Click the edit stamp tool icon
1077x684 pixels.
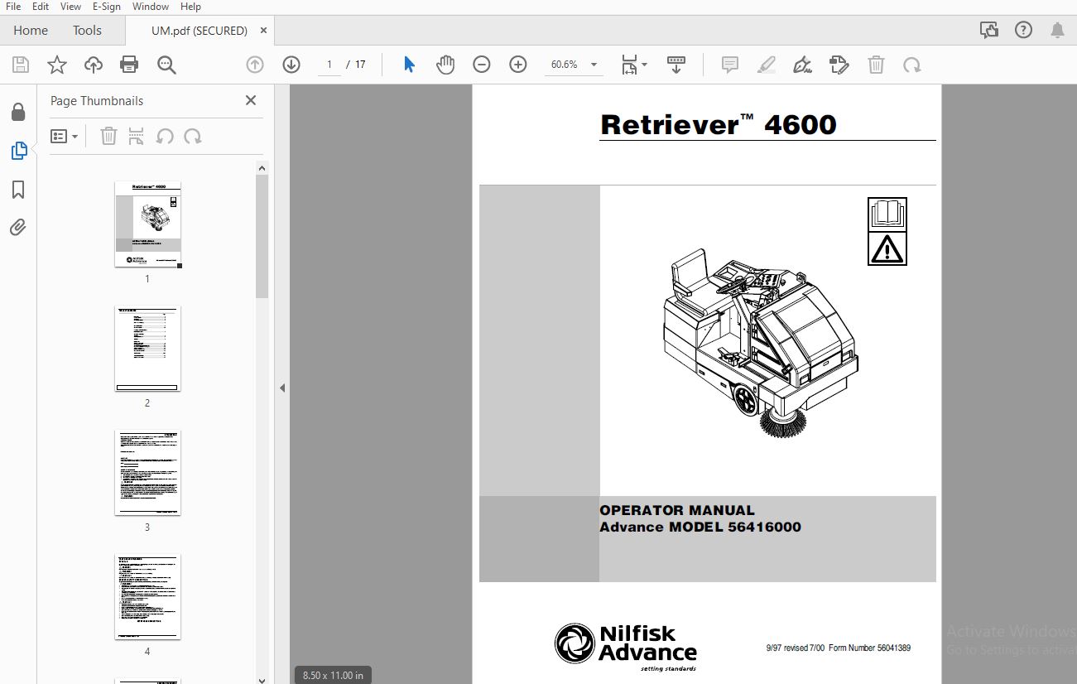click(x=839, y=65)
